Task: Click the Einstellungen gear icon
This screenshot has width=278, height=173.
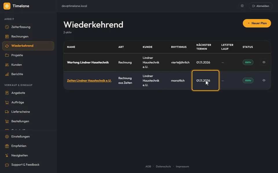Action: (7, 137)
